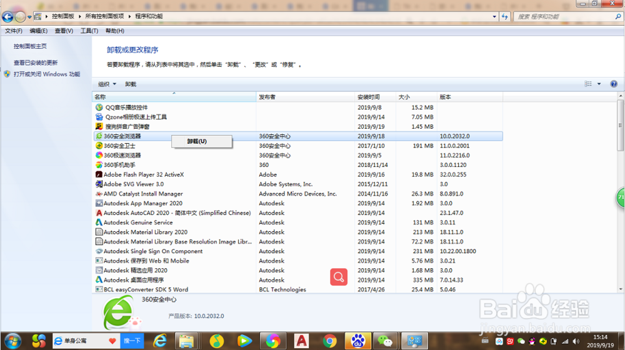Open the 帮助(H) menu
This screenshot has height=350, width=625.
point(115,31)
